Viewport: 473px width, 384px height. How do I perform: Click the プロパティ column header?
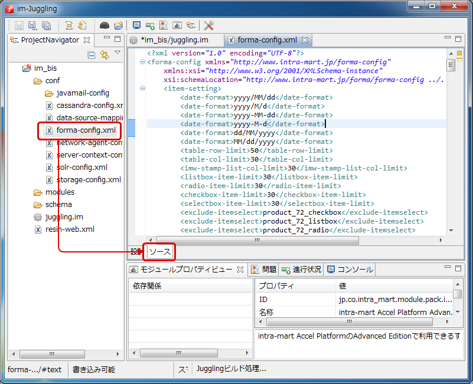click(295, 285)
